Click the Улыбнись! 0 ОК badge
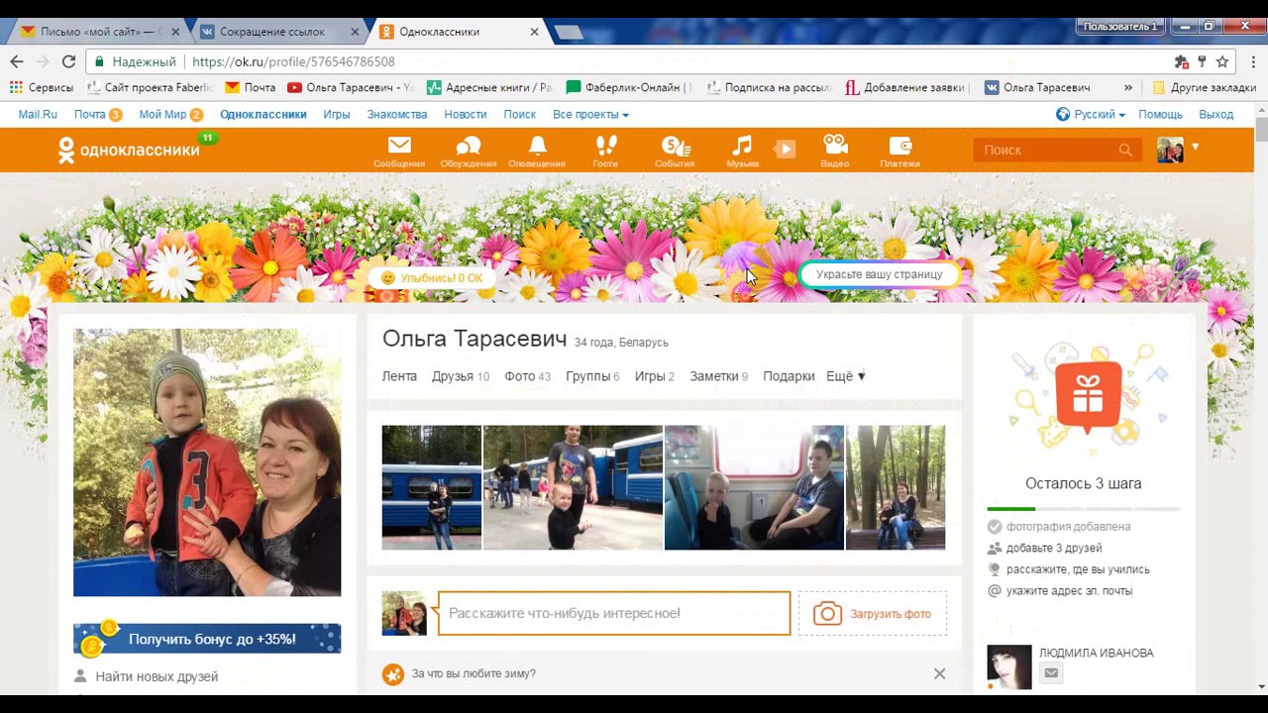This screenshot has height=713, width=1268. (x=432, y=278)
